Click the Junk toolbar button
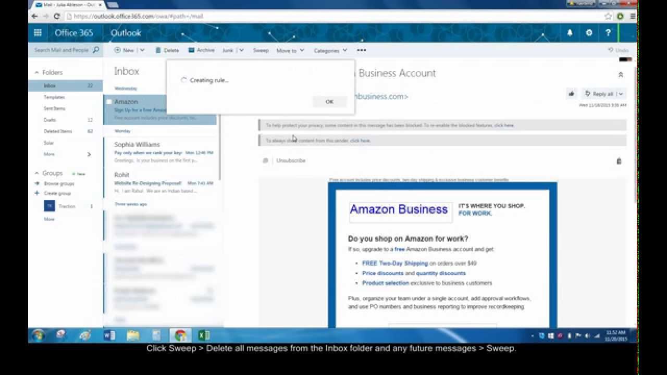 pyautogui.click(x=228, y=51)
